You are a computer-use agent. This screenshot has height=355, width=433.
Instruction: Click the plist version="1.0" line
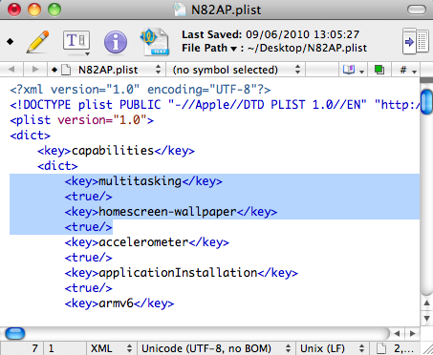(x=81, y=120)
